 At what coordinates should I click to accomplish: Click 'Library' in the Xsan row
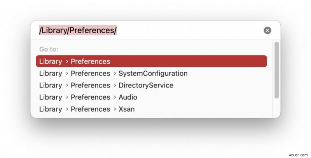click(51, 109)
